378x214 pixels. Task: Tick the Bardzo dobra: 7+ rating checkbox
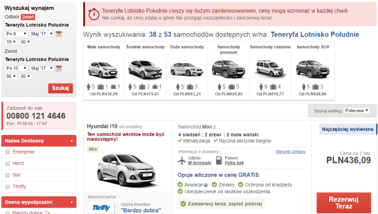(x=8, y=213)
